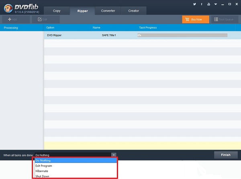This screenshot has width=241, height=179.
Task: Open the DVDFab YouTube channel icon
Action: (x=208, y=4)
